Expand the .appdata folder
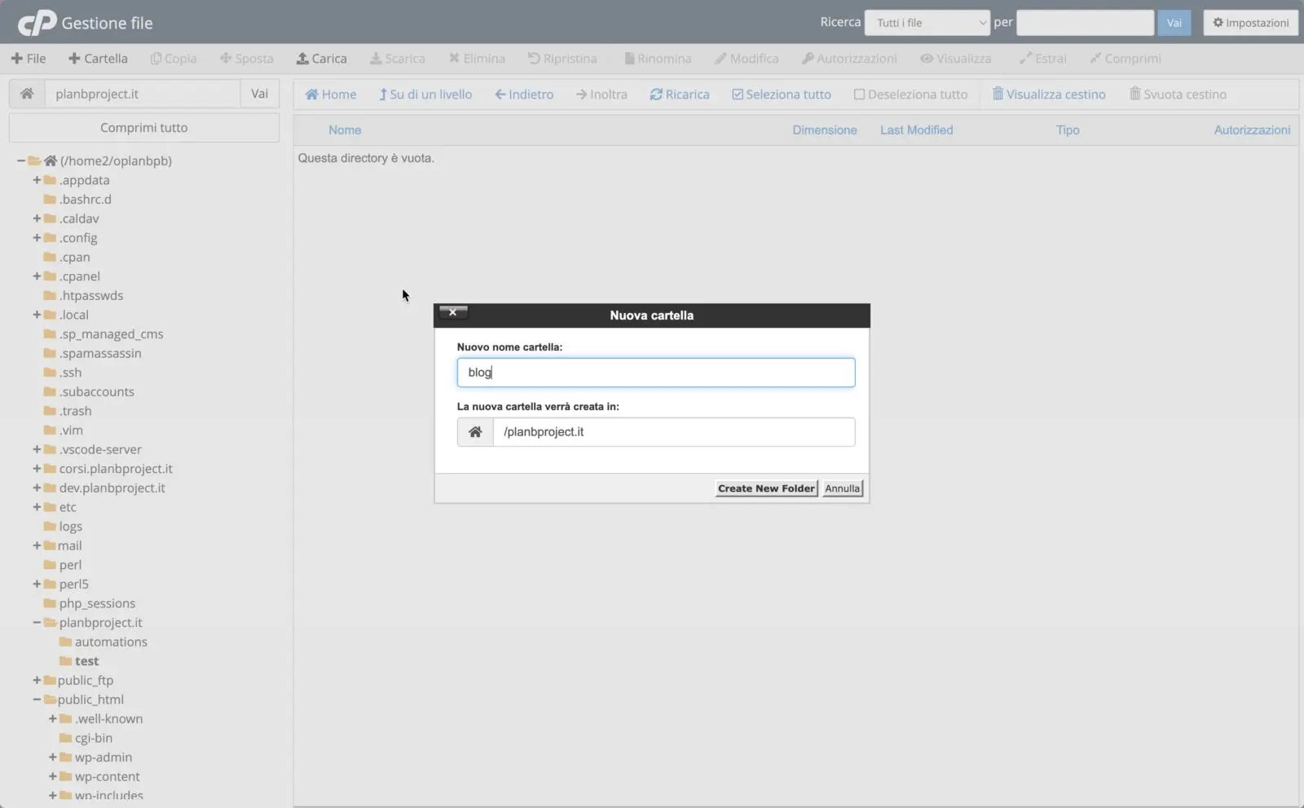This screenshot has width=1304, height=808. (x=37, y=180)
